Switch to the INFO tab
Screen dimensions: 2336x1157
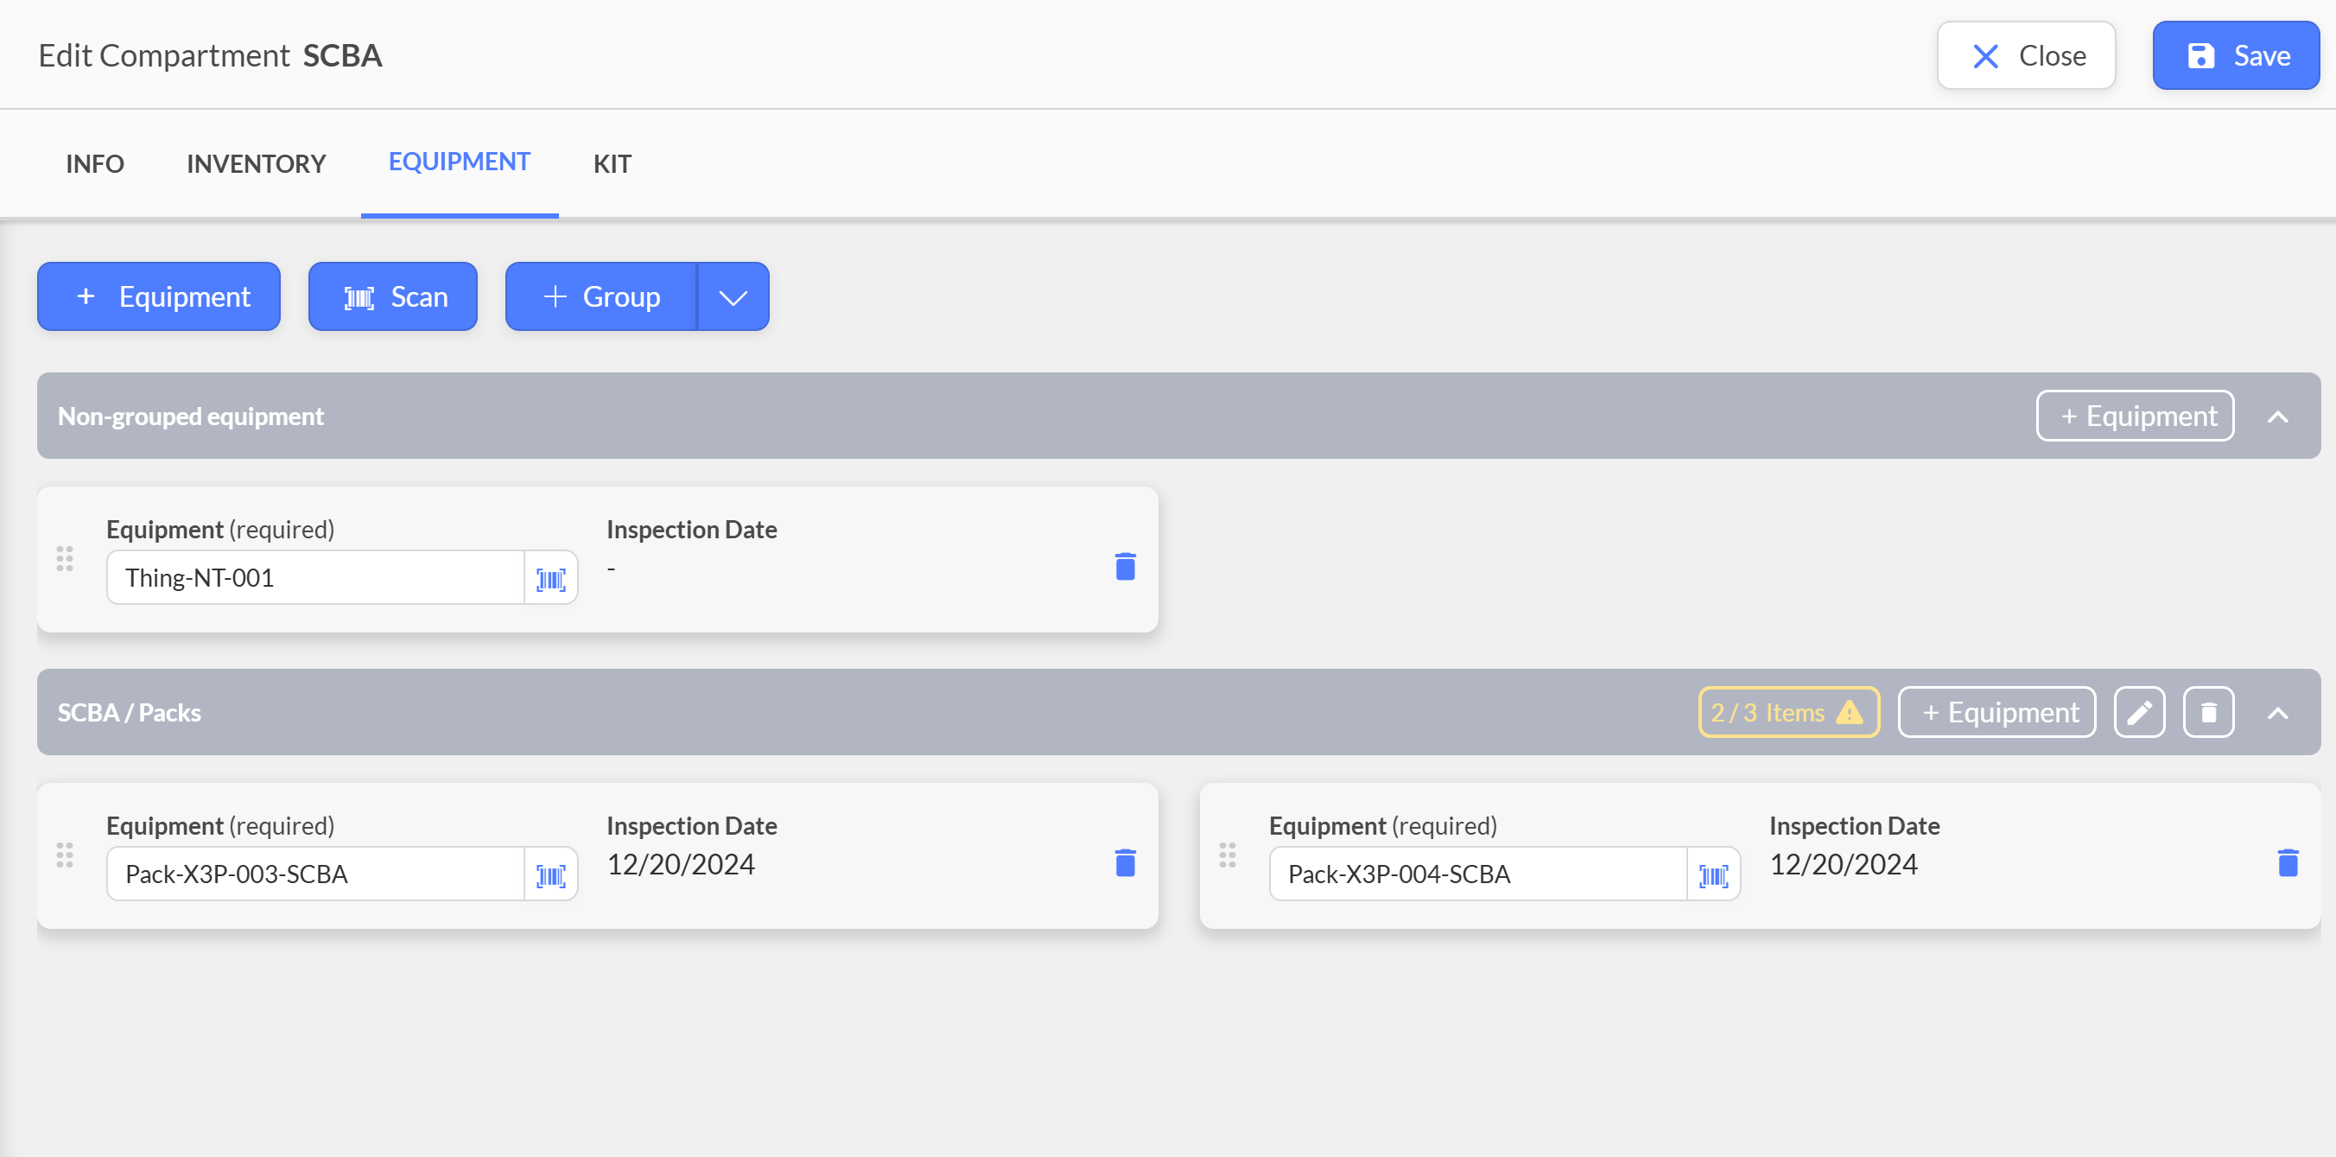95,164
